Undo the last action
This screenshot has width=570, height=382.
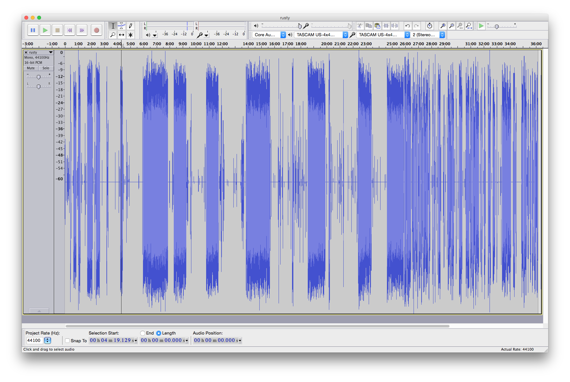[407, 26]
